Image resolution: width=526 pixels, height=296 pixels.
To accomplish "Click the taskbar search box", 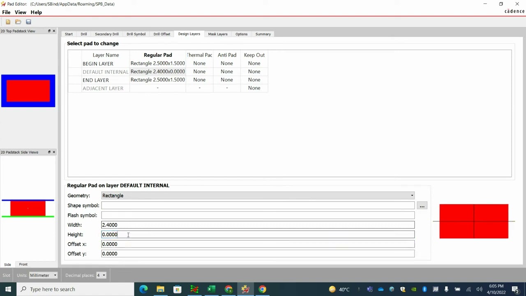I will click(x=75, y=289).
